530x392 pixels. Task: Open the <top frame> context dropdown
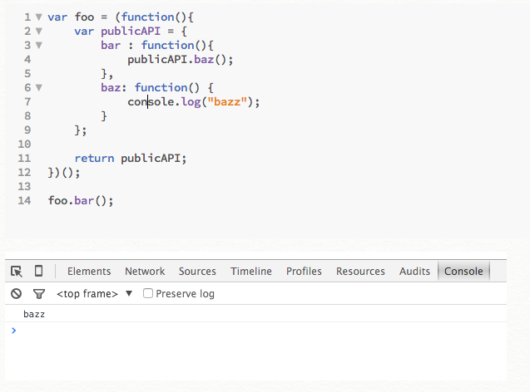point(94,293)
